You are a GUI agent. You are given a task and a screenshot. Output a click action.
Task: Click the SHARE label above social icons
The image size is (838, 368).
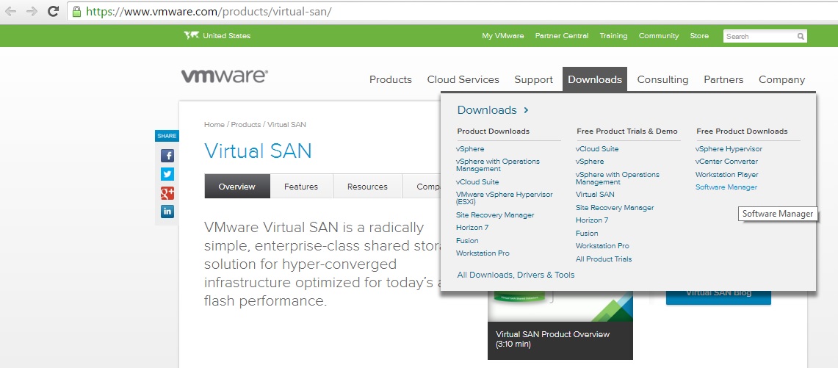(x=167, y=136)
